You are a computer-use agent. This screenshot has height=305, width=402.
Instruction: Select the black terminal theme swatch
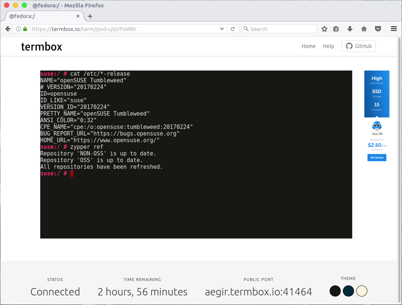coord(335,291)
